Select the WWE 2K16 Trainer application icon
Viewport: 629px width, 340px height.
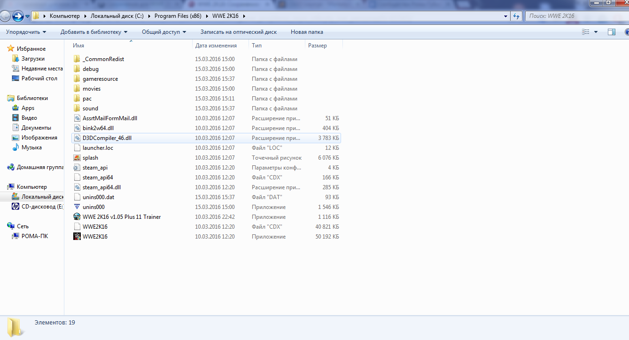[x=78, y=217]
